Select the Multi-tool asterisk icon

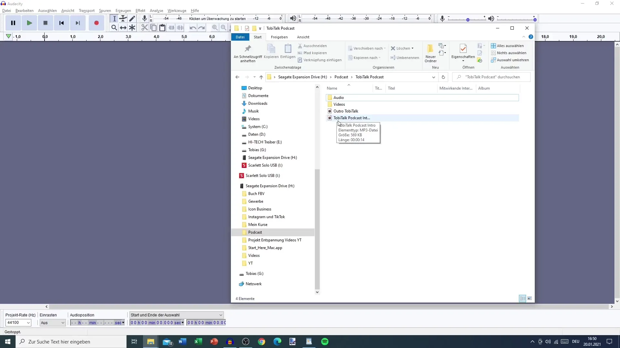click(x=132, y=28)
